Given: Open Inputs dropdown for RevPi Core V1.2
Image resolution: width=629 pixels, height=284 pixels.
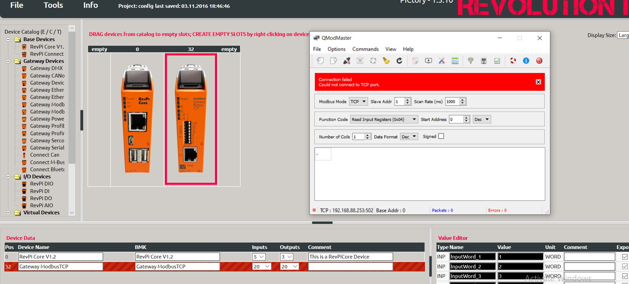Looking at the screenshot, I should click(x=259, y=257).
